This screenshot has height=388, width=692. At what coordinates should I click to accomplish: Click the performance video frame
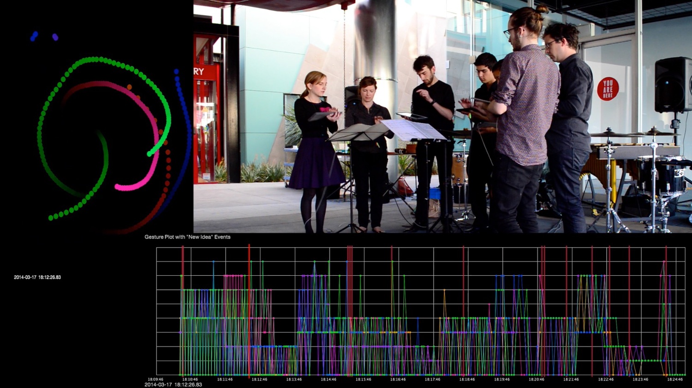click(442, 116)
